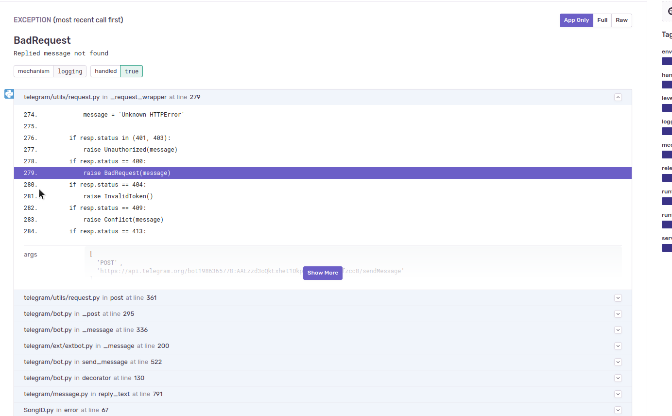Expand the decorator frame at line 130
Screen dimensions: 672x416
[618, 378]
